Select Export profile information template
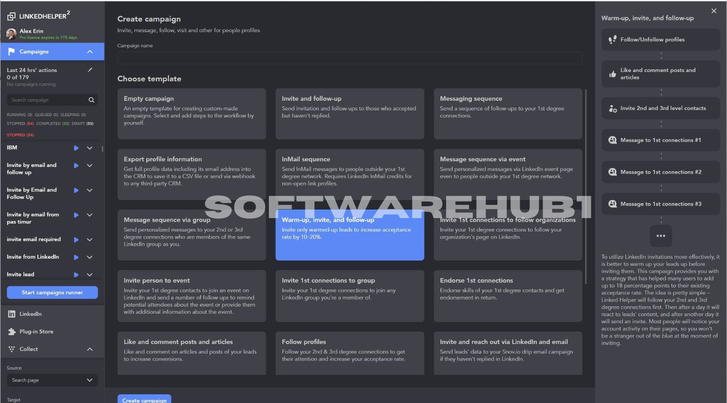 pos(192,174)
